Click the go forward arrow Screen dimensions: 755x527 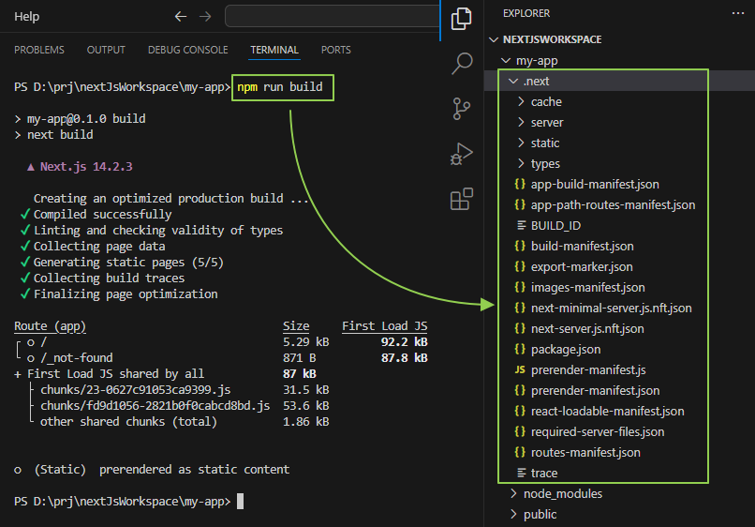(205, 16)
